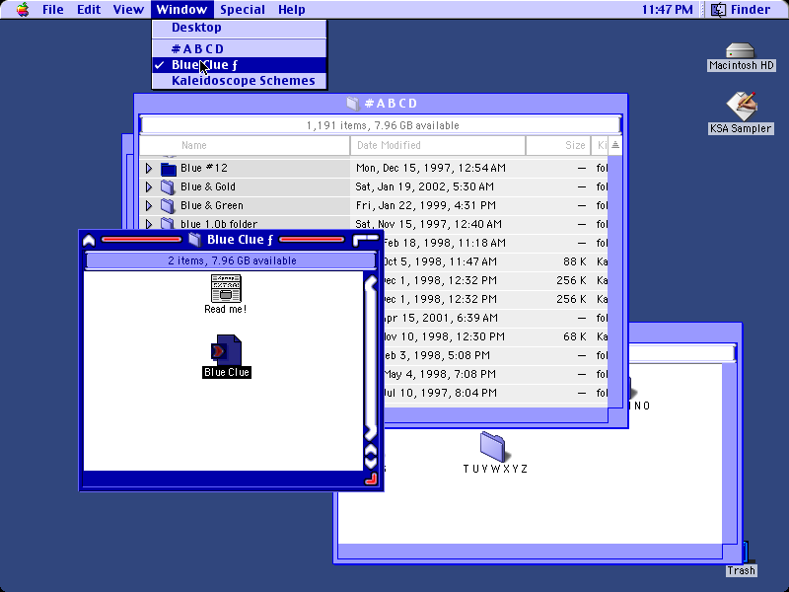Select the Blue & Gold folder icon
The image size is (789, 592).
(x=168, y=187)
